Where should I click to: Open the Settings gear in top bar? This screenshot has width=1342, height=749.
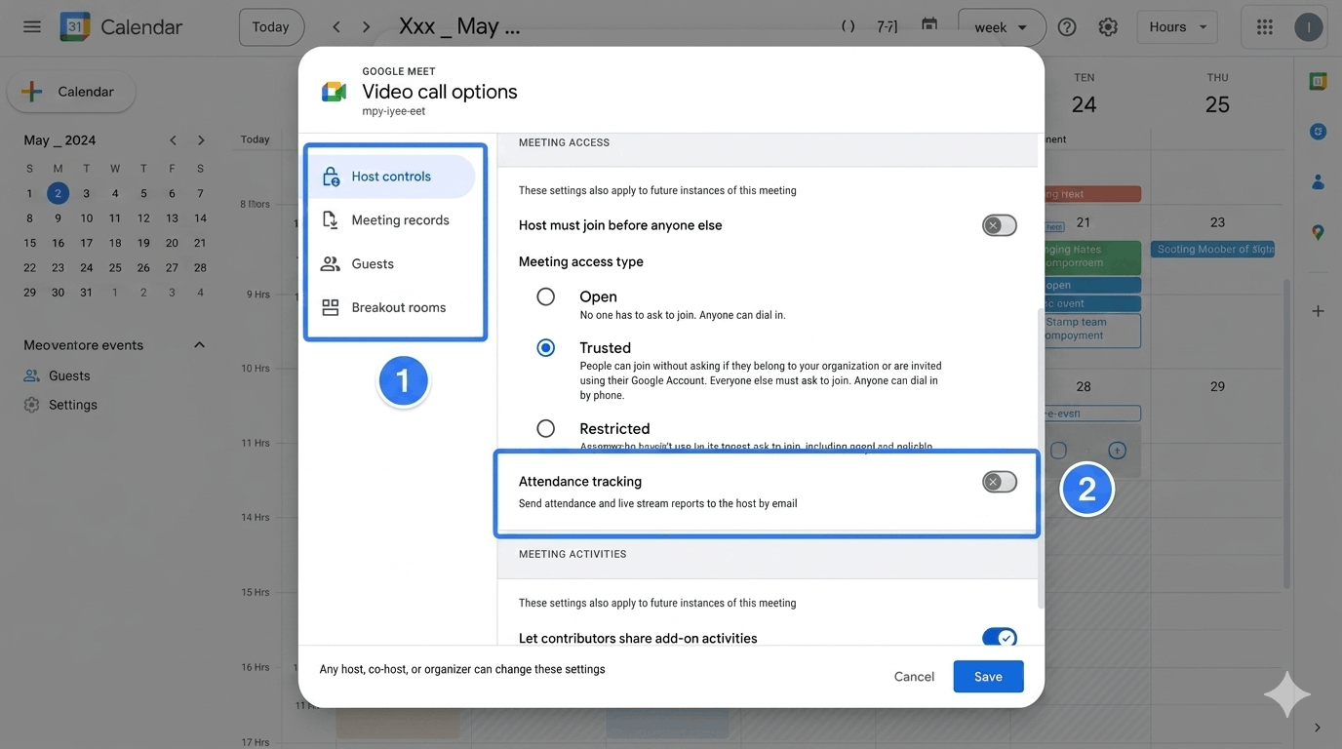pyautogui.click(x=1108, y=27)
